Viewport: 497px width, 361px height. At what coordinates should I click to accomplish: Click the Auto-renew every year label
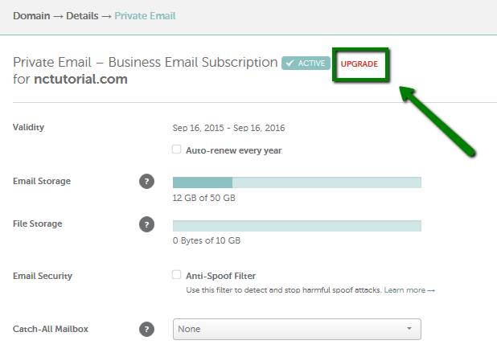coord(233,150)
